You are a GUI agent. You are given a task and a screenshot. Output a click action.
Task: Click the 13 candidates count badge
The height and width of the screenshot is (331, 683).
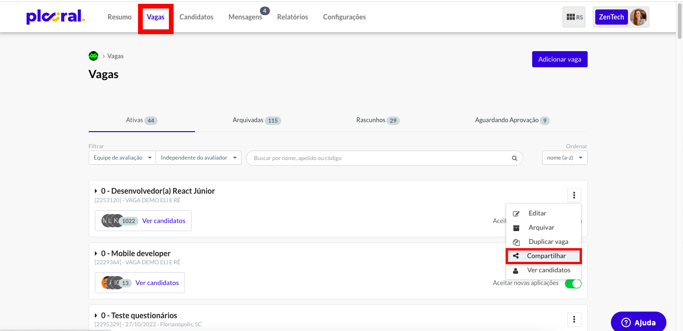pos(125,283)
